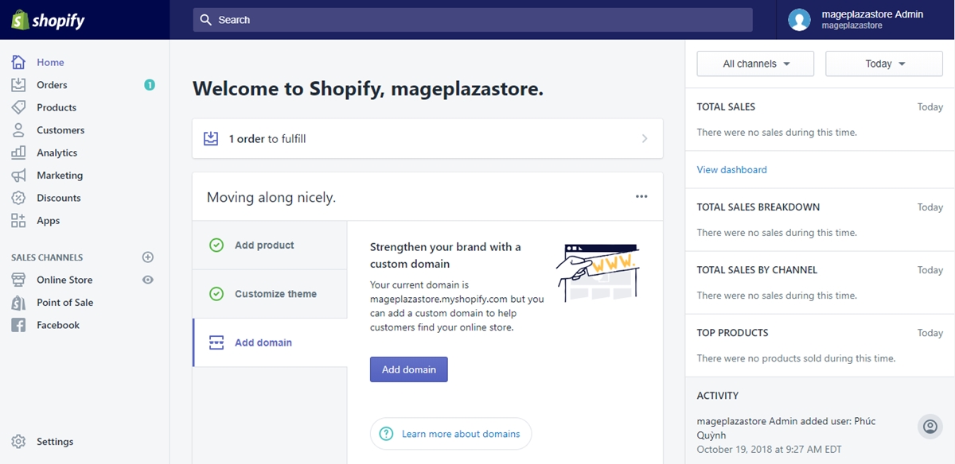
Task: Click the Facebook channel icon
Action: 18,325
